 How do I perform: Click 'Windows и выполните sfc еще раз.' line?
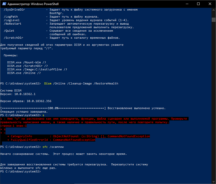tap(28, 168)
